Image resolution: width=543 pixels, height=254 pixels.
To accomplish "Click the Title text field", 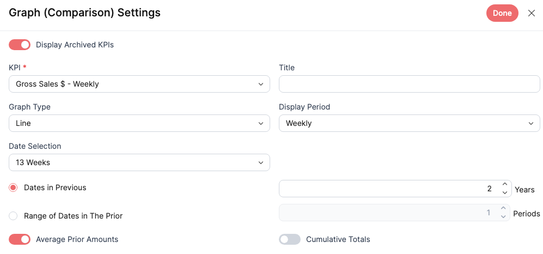I will click(x=410, y=84).
